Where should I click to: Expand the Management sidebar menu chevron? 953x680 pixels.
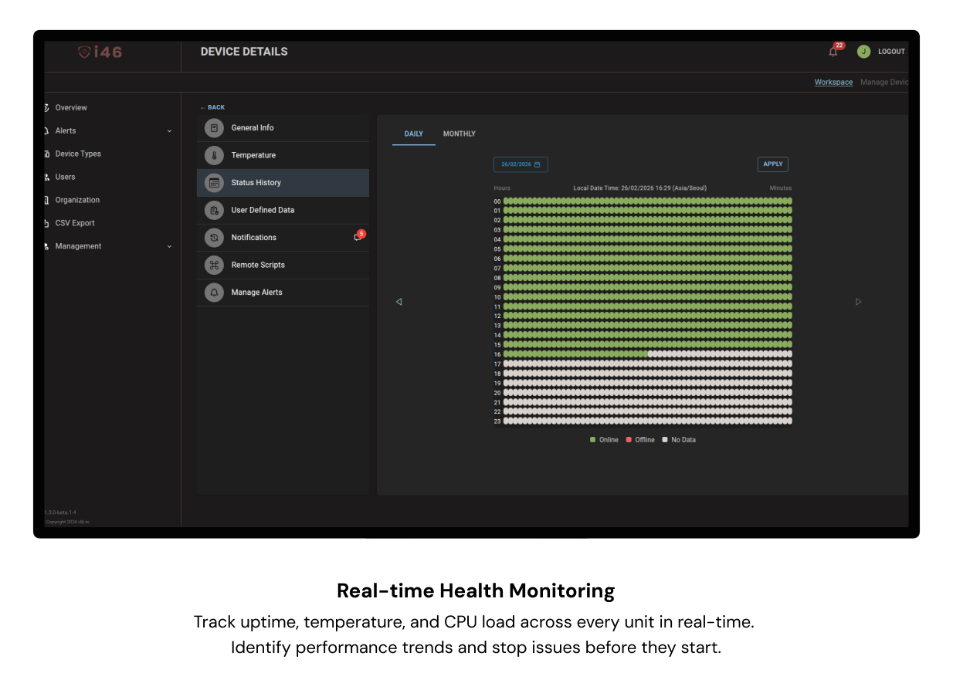[169, 247]
